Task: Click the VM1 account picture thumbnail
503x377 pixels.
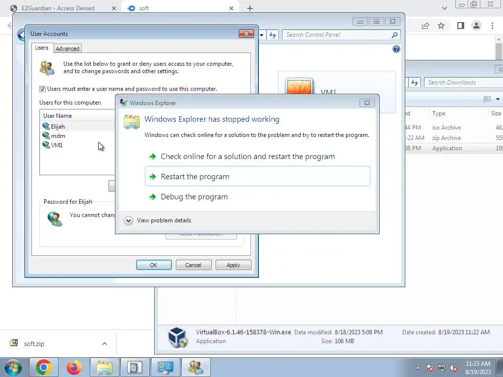Action: (x=299, y=86)
